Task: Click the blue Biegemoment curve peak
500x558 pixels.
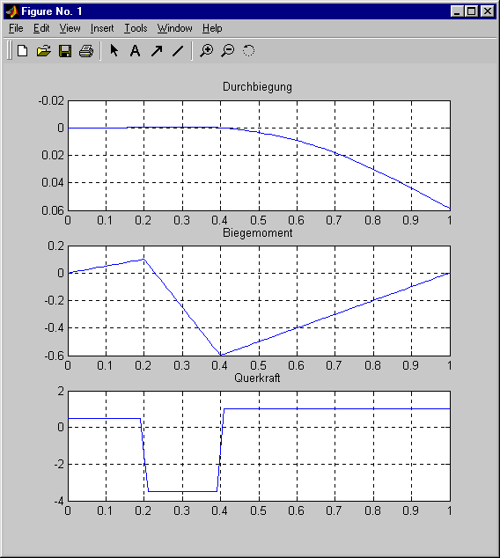Action: [143, 260]
